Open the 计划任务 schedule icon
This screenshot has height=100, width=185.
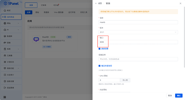click(5, 62)
